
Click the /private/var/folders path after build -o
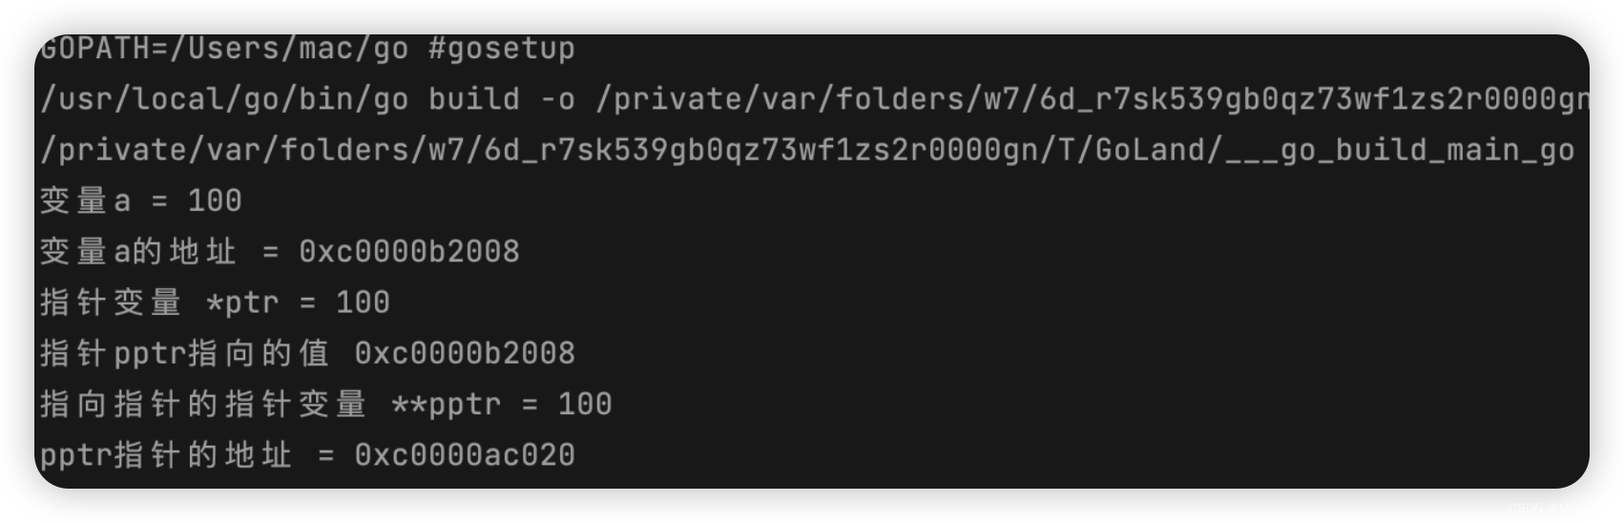coord(1092,99)
